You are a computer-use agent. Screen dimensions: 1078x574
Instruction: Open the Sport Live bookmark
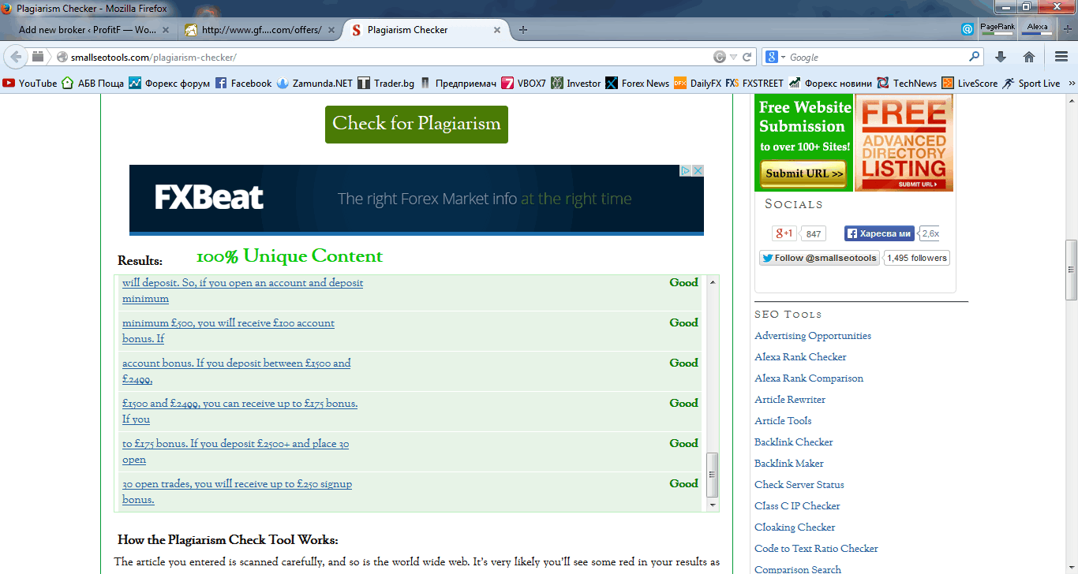click(1032, 83)
